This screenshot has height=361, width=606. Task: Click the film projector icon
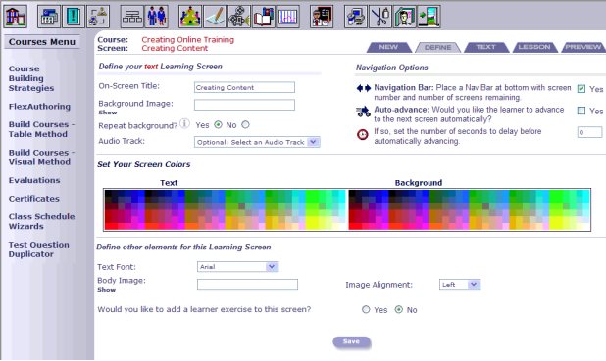coord(239,17)
